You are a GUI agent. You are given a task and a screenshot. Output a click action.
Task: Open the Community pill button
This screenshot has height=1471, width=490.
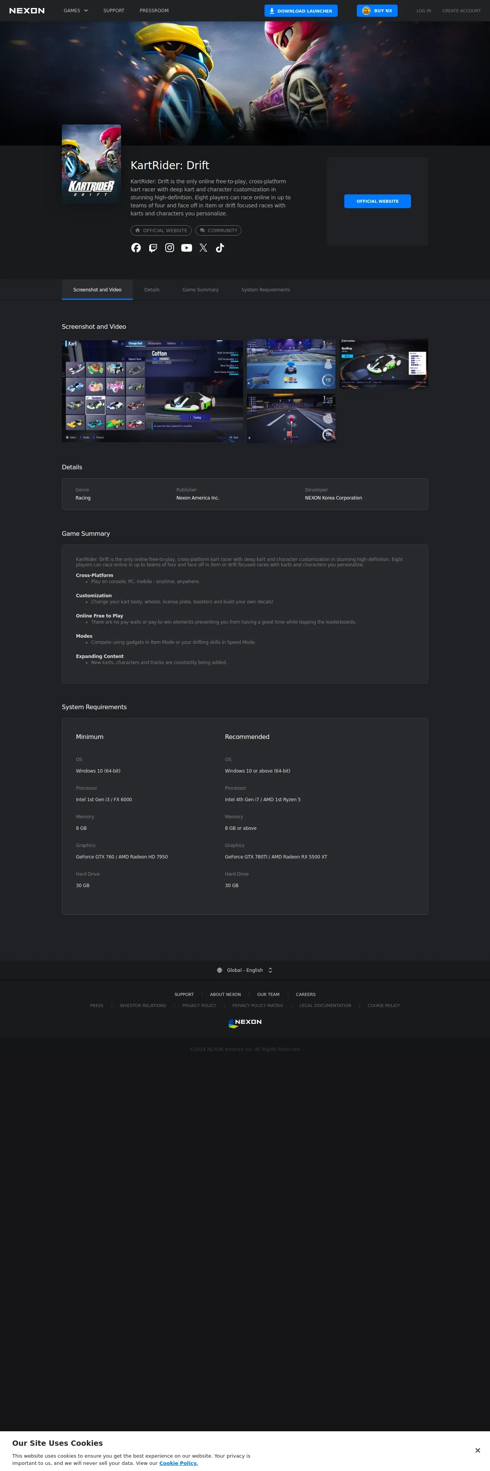(x=218, y=231)
